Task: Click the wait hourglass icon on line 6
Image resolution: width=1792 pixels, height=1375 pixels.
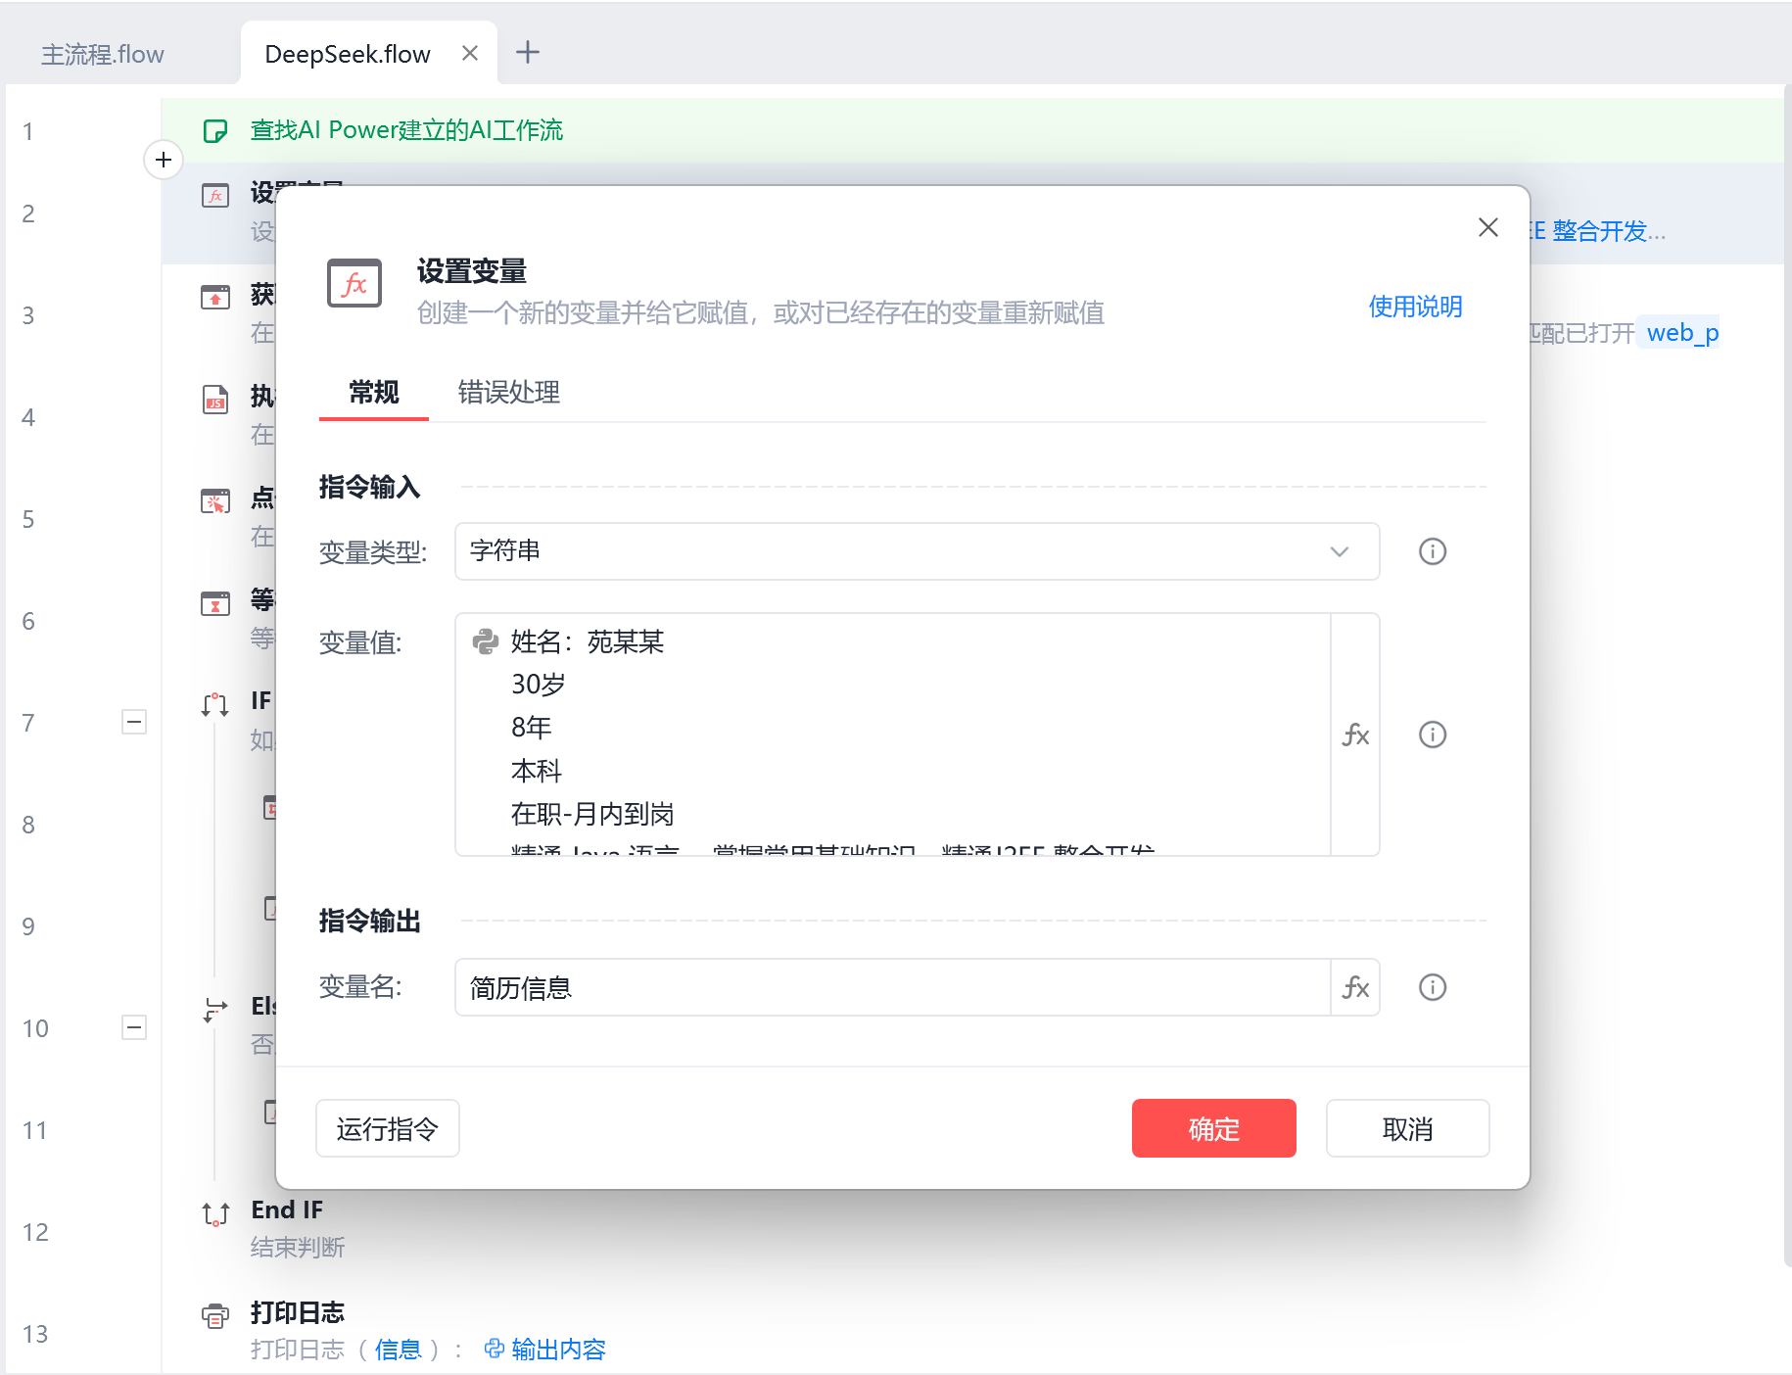Action: (215, 603)
